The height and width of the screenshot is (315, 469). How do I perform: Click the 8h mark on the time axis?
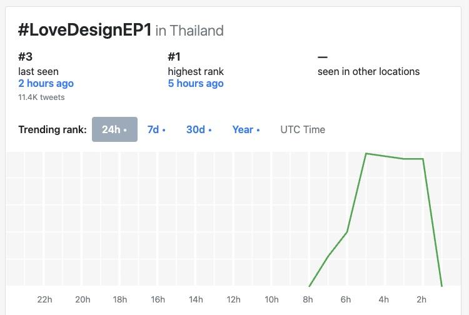pyautogui.click(x=308, y=299)
